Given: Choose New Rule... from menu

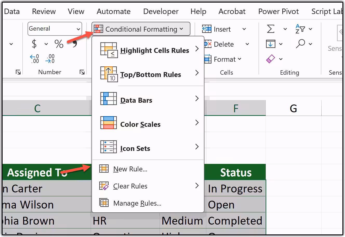Looking at the screenshot, I should [x=148, y=169].
